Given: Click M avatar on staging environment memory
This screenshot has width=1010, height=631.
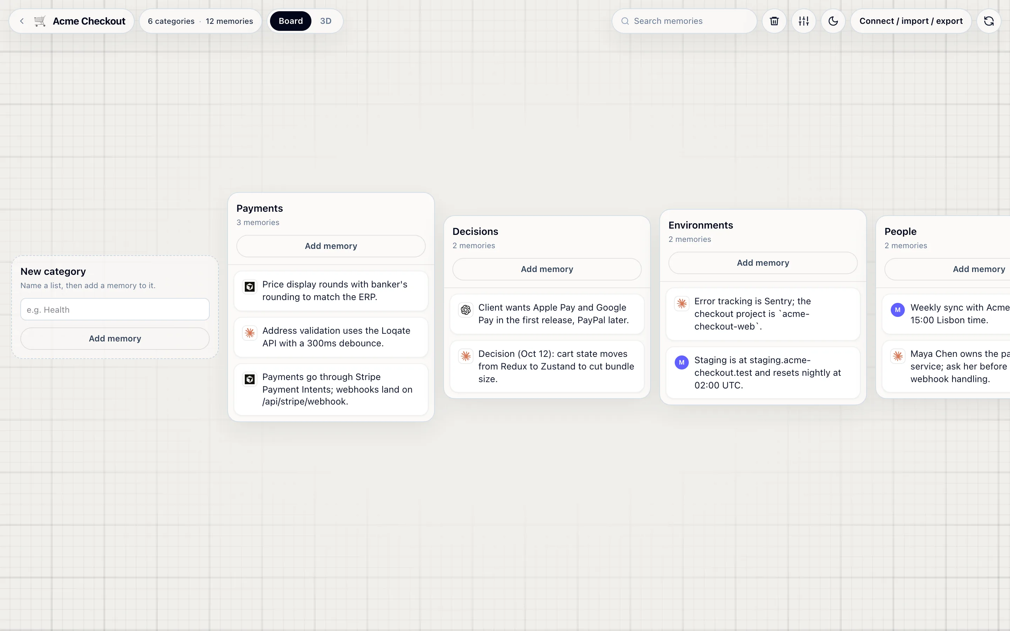Looking at the screenshot, I should (681, 362).
